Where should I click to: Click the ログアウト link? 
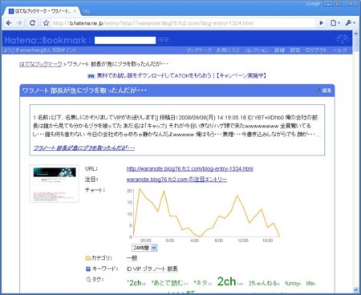click(316, 51)
